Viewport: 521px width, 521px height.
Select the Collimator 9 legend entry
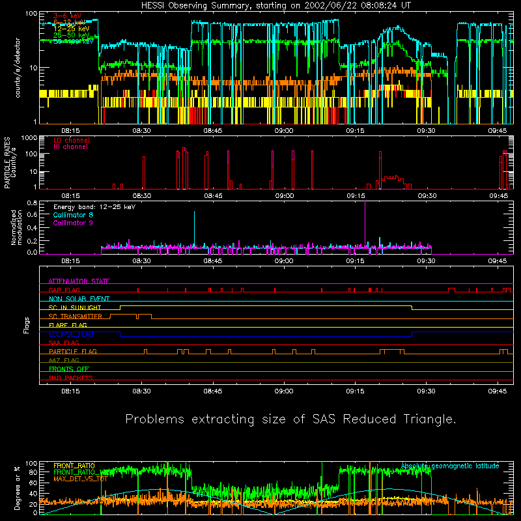(x=73, y=223)
